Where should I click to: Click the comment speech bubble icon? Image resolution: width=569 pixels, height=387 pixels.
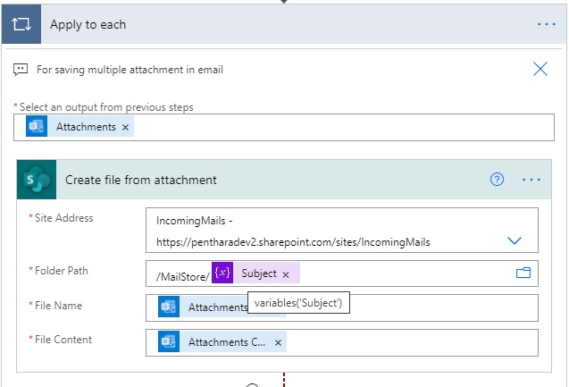coord(21,69)
